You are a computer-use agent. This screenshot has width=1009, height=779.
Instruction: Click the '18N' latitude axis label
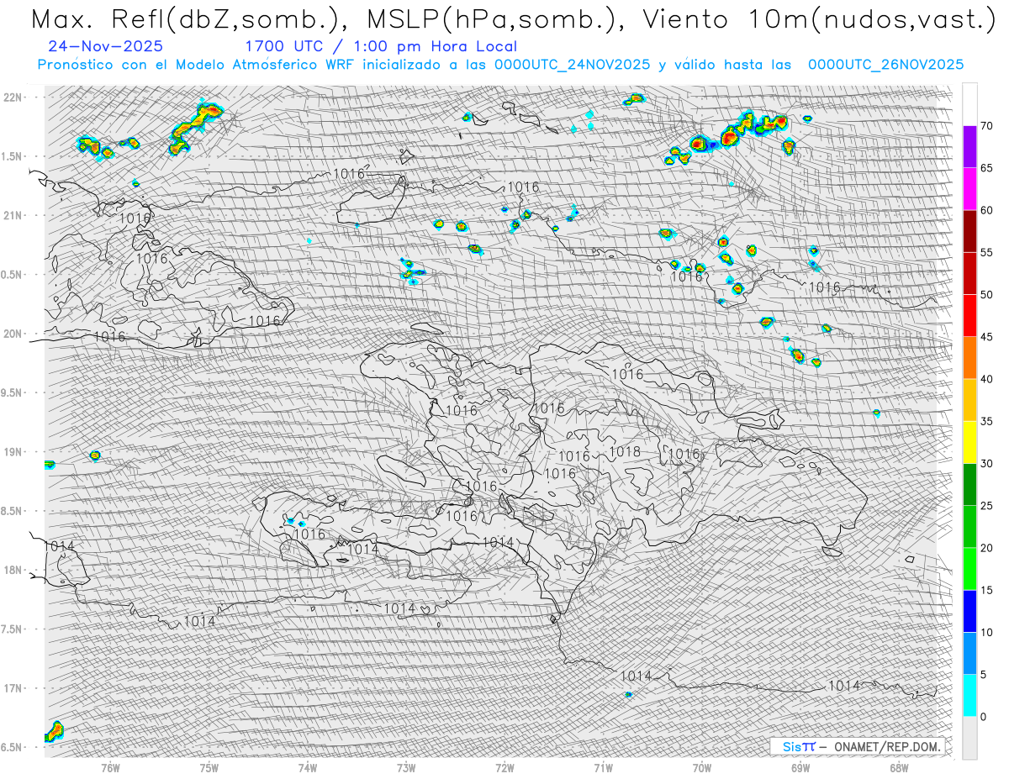click(x=14, y=570)
